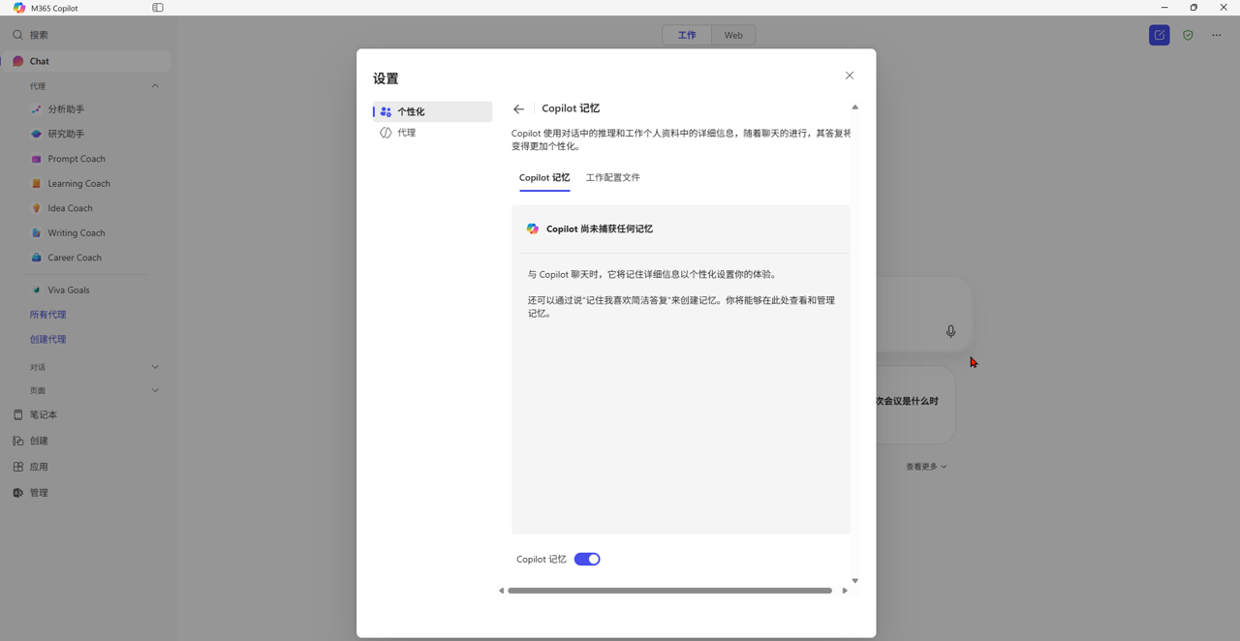This screenshot has width=1240, height=641.
Task: Click the 搜索 search field
Action: pos(87,35)
